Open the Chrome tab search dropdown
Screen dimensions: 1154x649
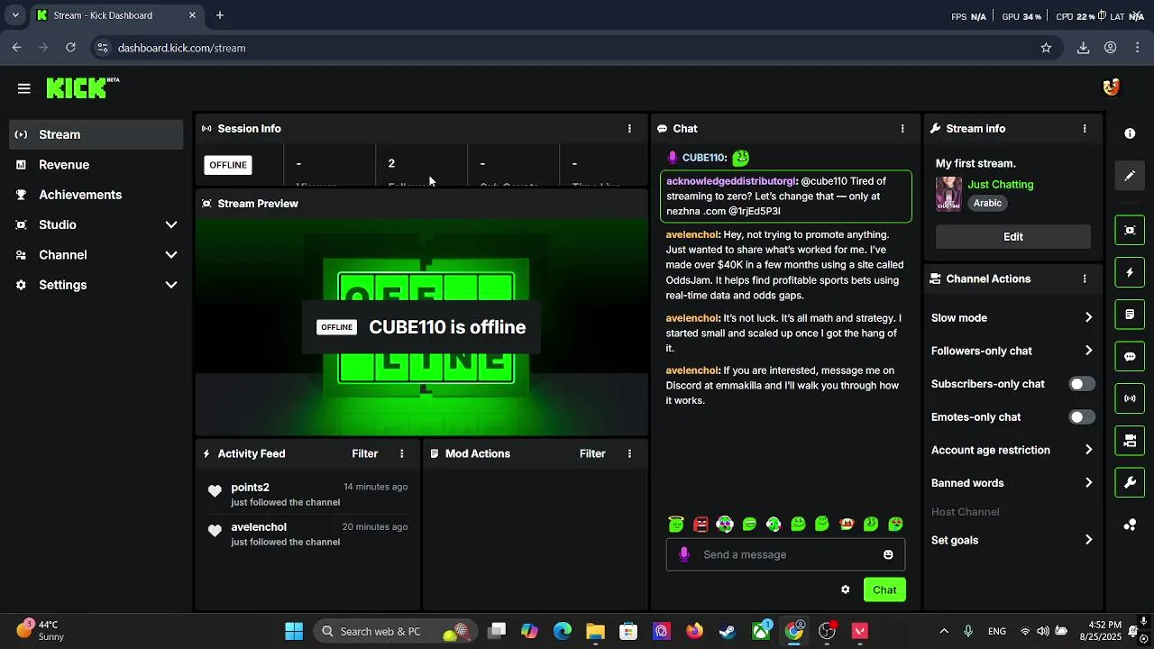(x=15, y=15)
